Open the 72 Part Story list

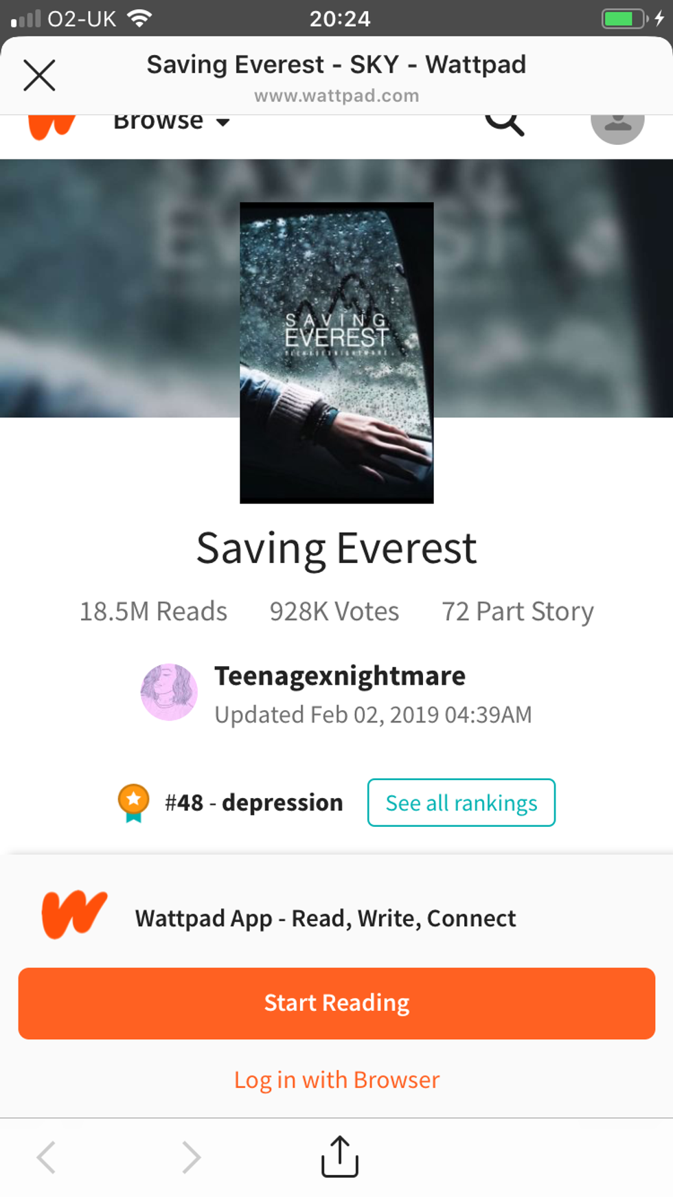pyautogui.click(x=518, y=611)
